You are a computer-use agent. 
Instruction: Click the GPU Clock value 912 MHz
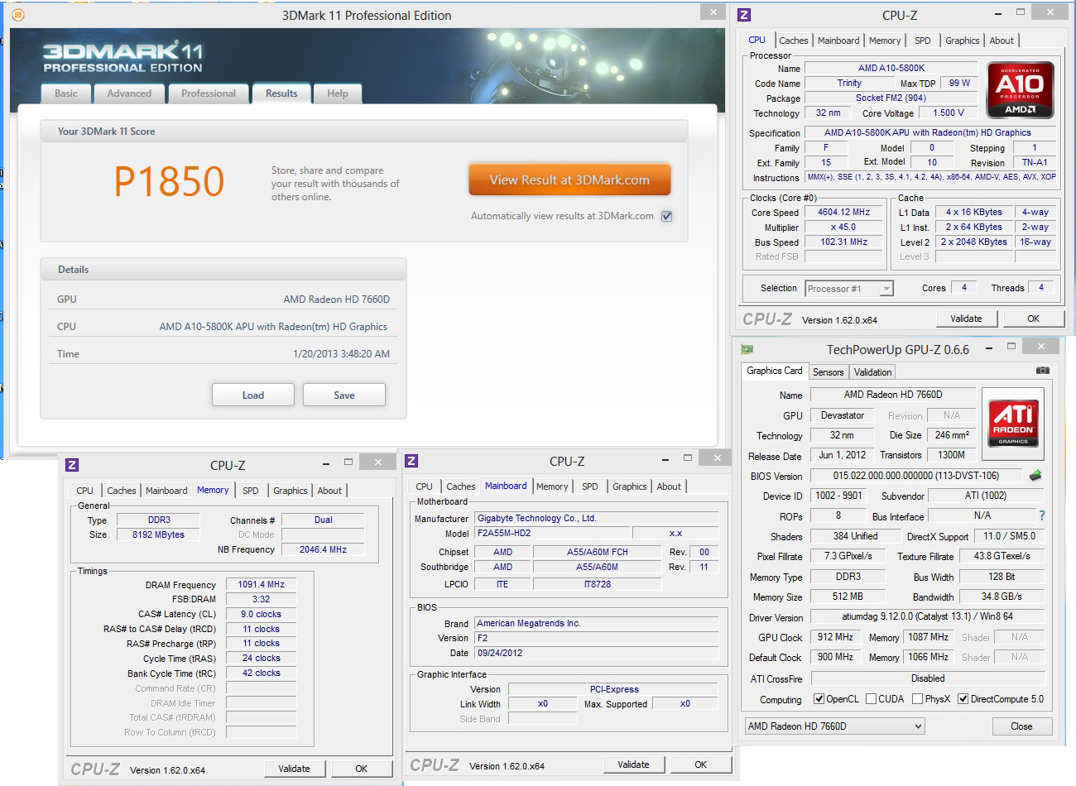point(835,638)
